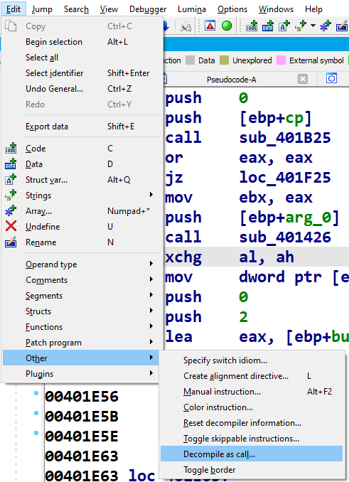The height and width of the screenshot is (482, 349).
Task: Expand the Operand type submenu
Action: point(151,264)
